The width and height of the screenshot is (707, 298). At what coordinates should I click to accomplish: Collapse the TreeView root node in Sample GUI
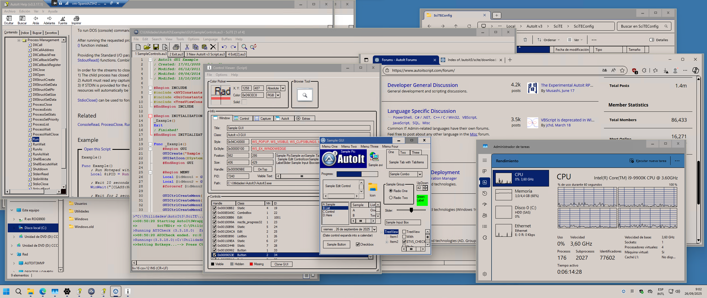[x=382, y=232]
